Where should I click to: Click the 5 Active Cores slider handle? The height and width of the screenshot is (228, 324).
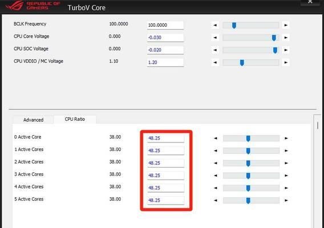tap(248, 201)
